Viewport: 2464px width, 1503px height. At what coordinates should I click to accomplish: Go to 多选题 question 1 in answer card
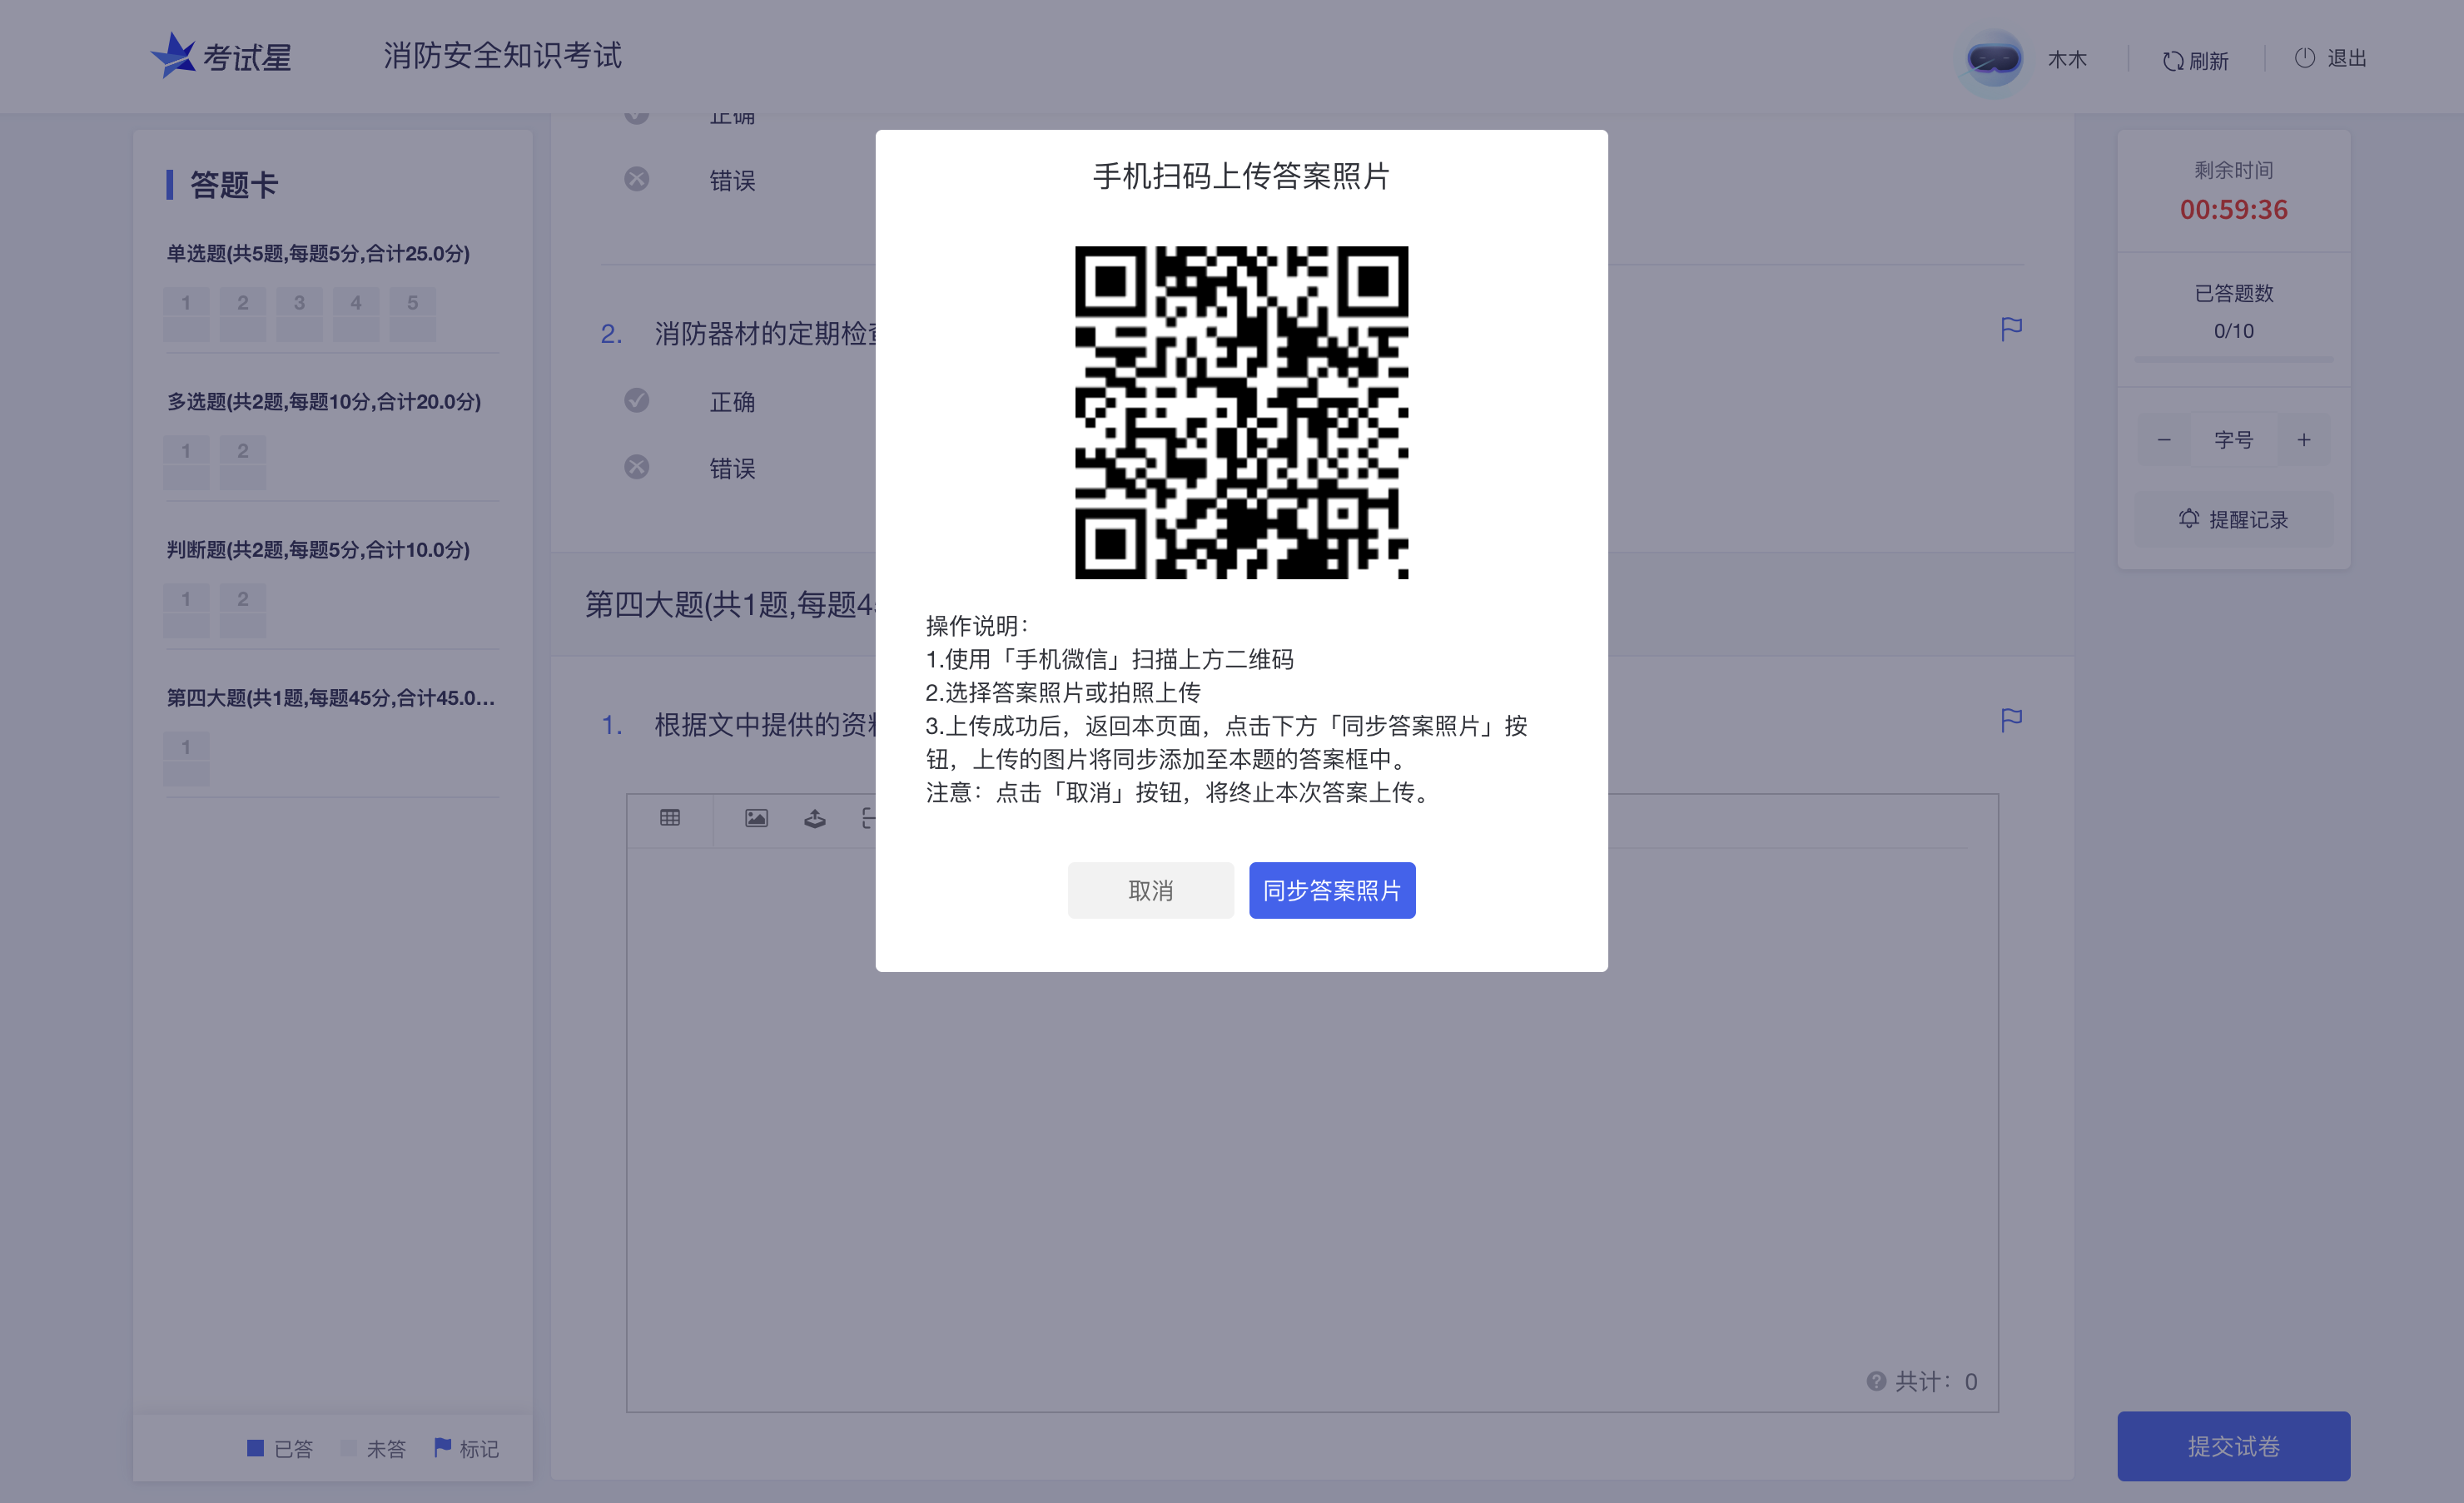(x=186, y=462)
